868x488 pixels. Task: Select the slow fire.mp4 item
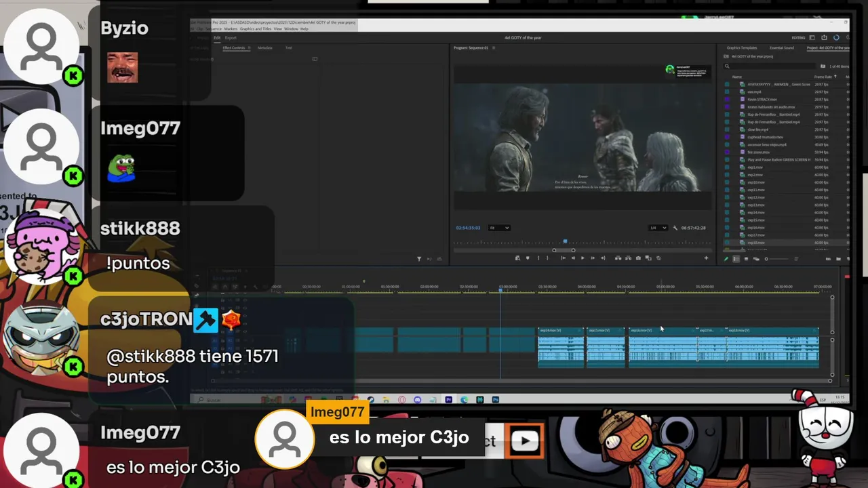tap(758, 129)
